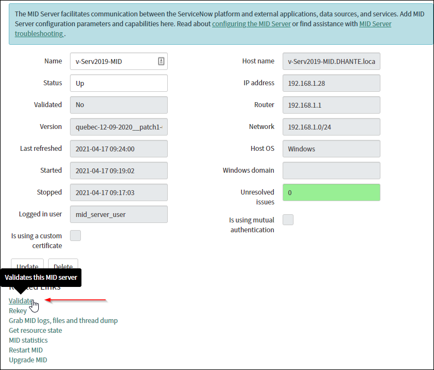The height and width of the screenshot is (370, 434).
Task: Click the 'Logged in user' label
Action: (40, 214)
